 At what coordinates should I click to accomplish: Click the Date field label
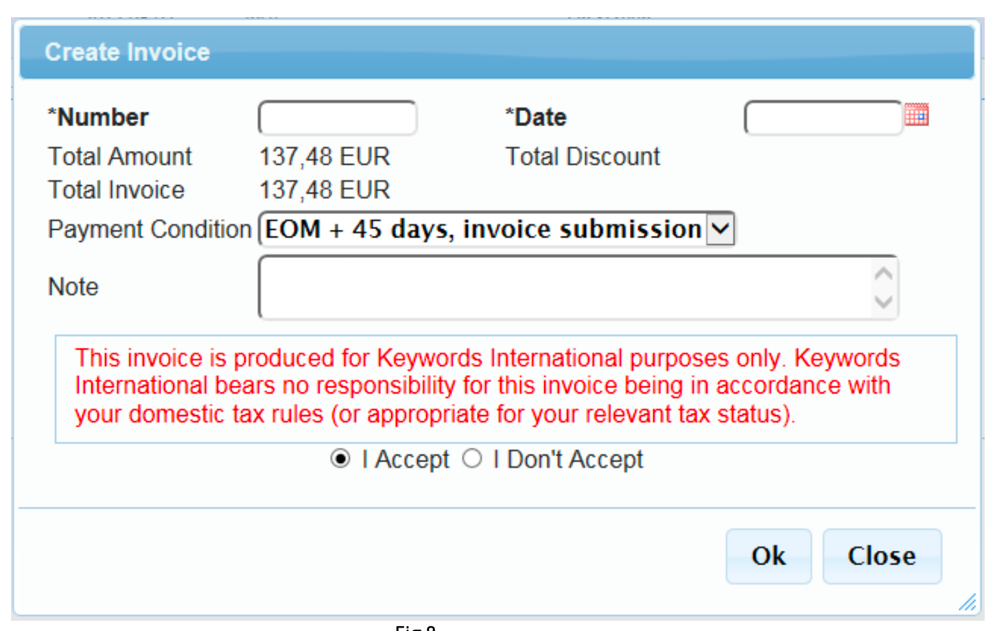click(x=537, y=117)
